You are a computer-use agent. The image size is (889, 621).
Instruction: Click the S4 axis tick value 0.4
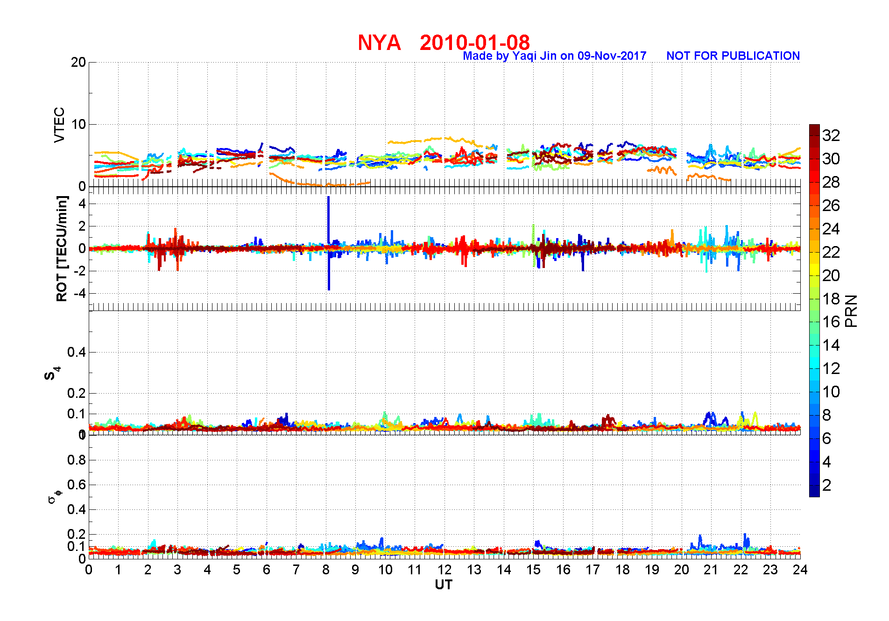pos(77,352)
